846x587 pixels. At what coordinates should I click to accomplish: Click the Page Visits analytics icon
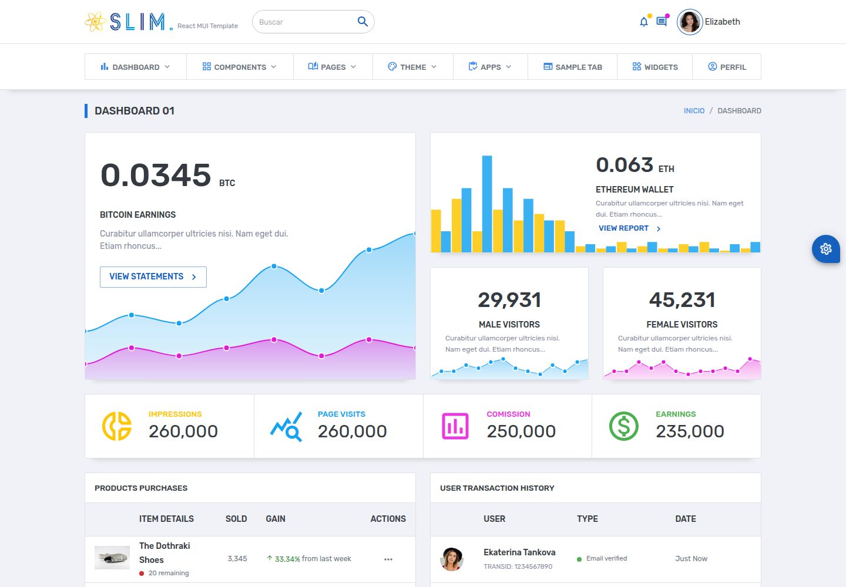click(x=286, y=426)
